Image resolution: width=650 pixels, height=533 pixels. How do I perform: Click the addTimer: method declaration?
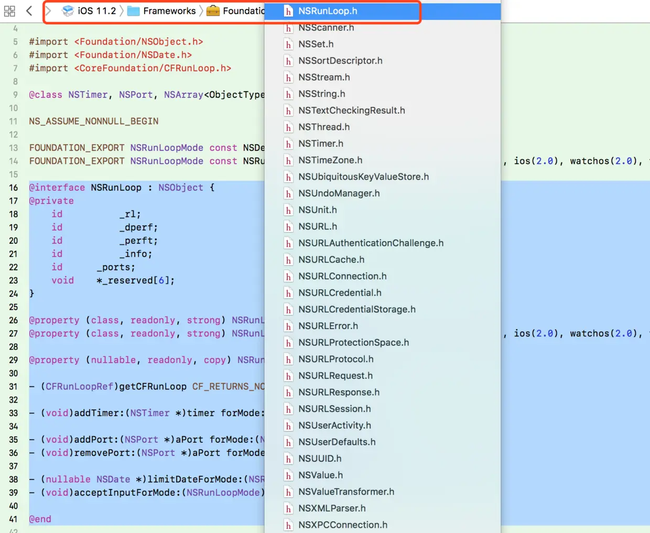147,413
